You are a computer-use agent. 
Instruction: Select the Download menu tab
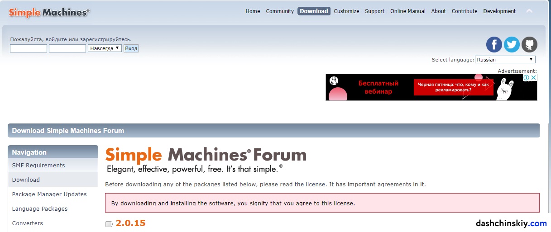(314, 11)
